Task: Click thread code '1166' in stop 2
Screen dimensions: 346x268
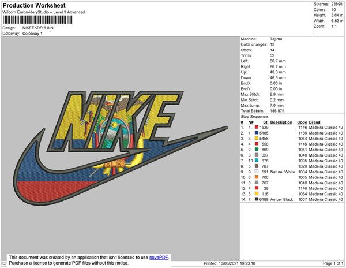Action: tap(303, 133)
